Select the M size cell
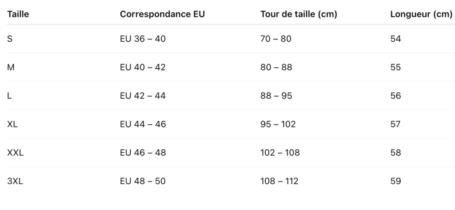This screenshot has height=210, width=455. coord(11,67)
